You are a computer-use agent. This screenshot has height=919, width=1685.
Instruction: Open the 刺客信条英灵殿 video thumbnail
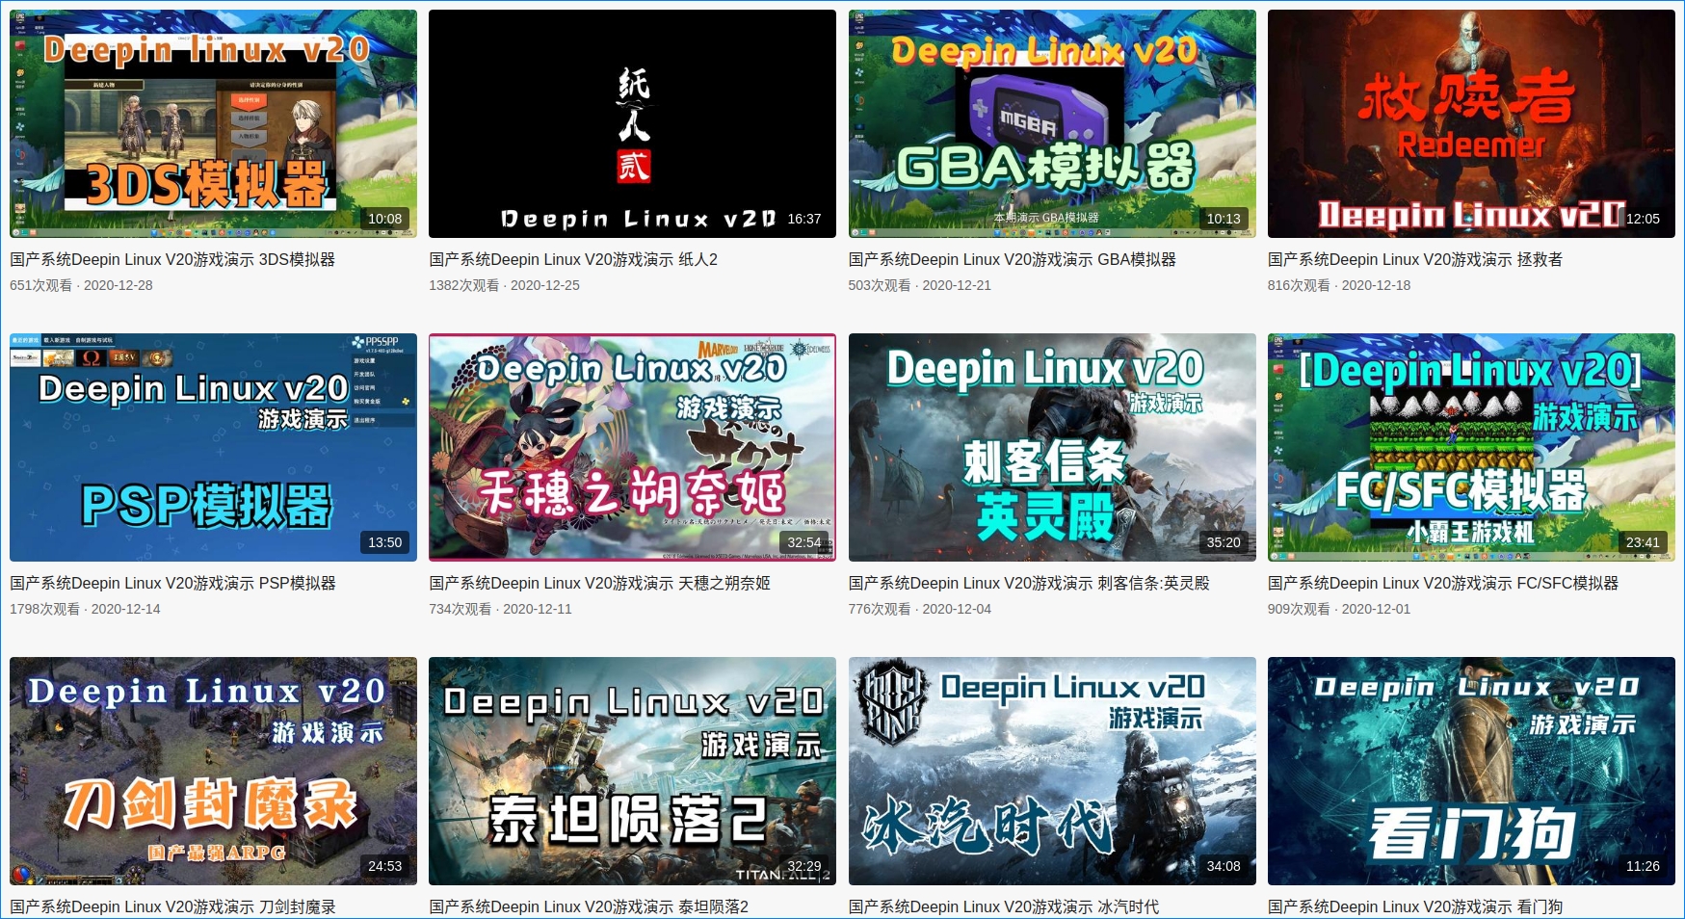tap(1052, 447)
